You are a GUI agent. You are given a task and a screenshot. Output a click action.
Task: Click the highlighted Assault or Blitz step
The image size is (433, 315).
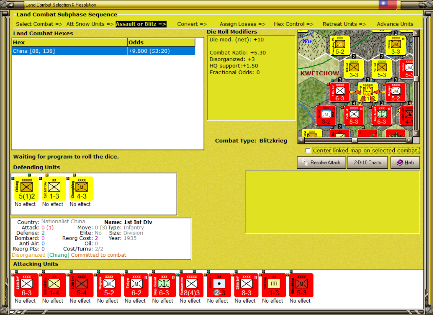(x=141, y=24)
